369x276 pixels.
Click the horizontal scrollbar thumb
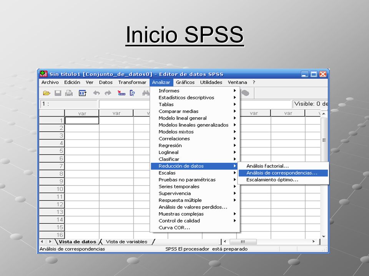(x=243, y=242)
